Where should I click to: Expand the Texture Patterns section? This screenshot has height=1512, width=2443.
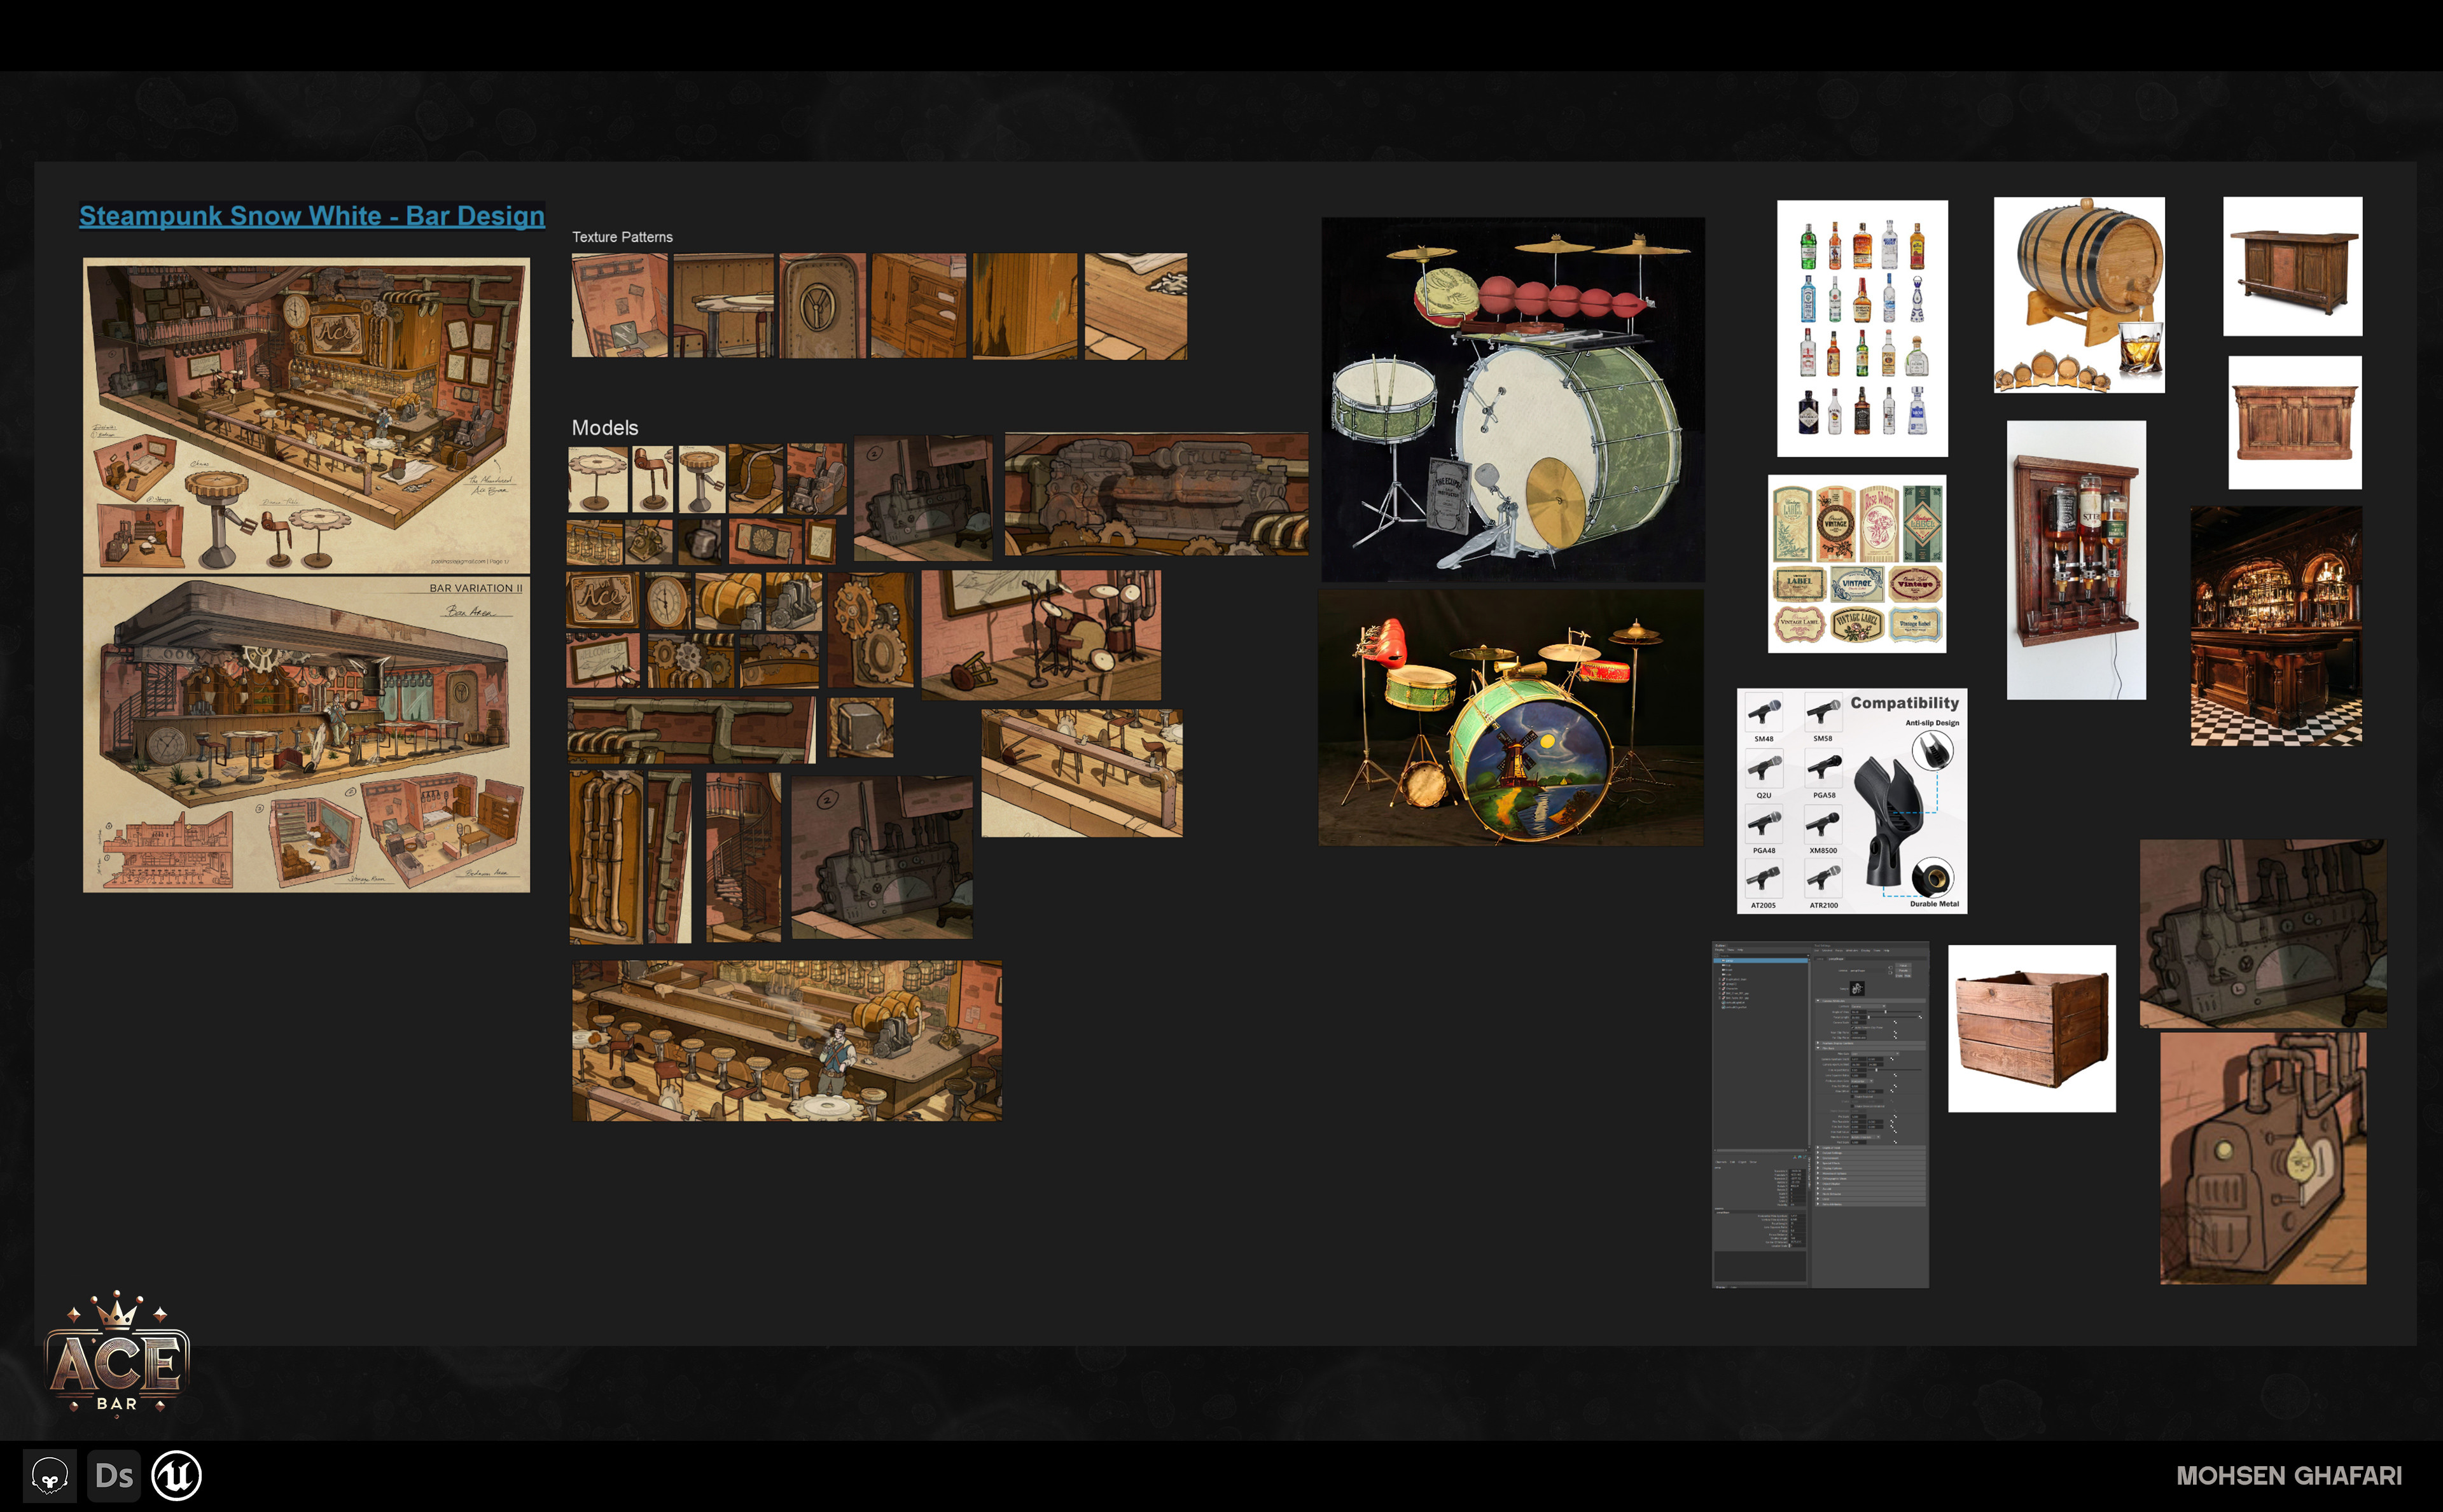tap(625, 237)
